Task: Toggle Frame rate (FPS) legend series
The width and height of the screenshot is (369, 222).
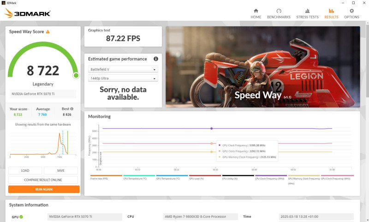Action: 106,177
